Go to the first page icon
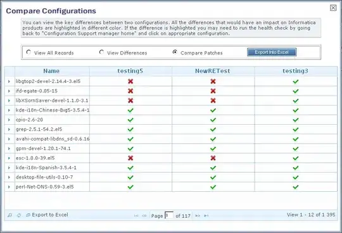 (136, 216)
